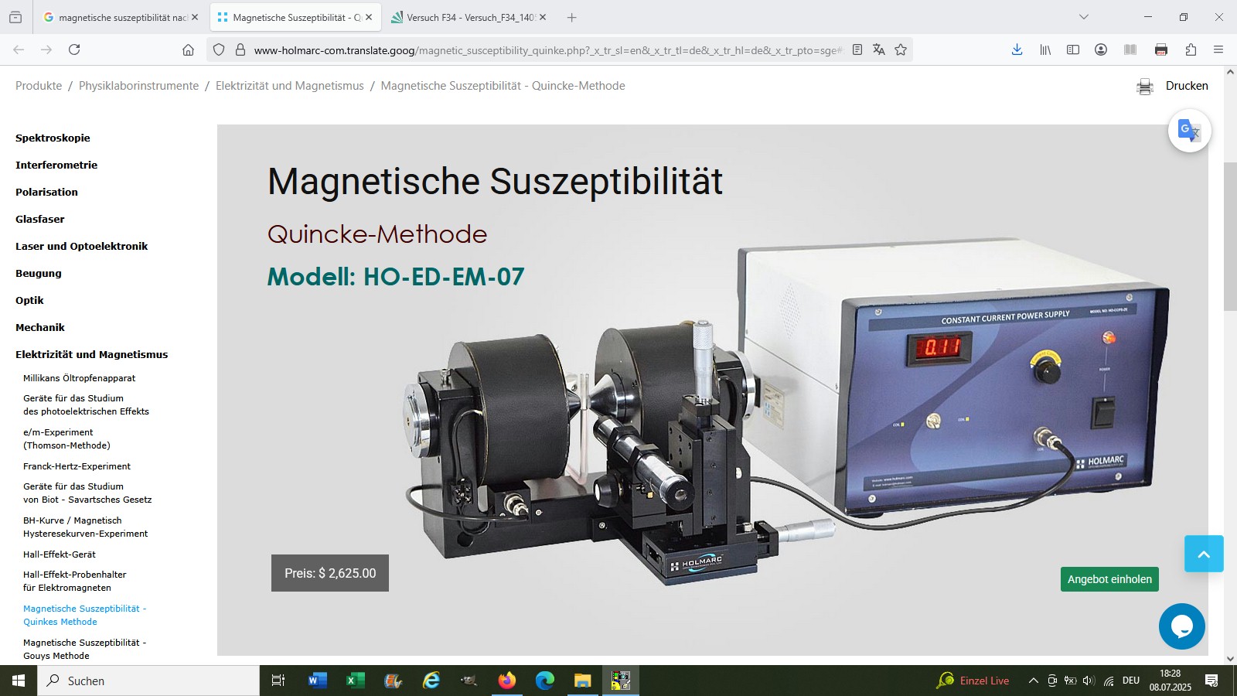Open the Spektroskopie category
The image size is (1237, 696).
[x=53, y=138]
